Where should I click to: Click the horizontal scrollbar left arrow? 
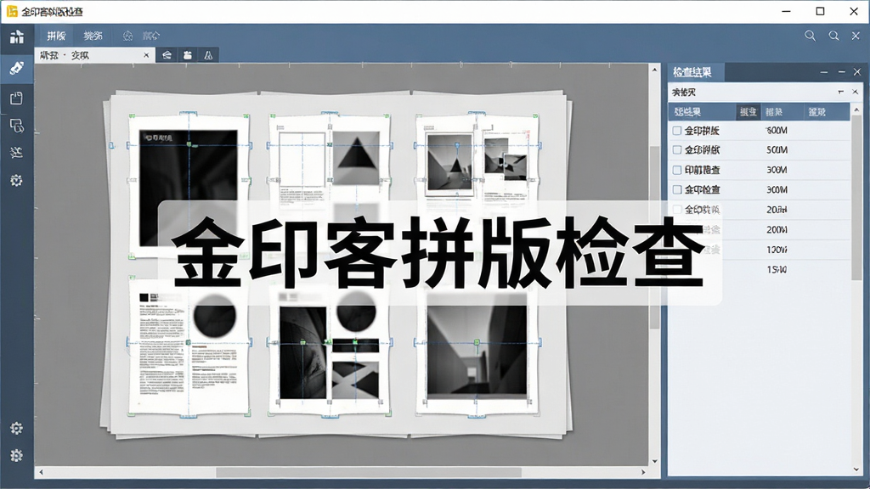(x=41, y=472)
